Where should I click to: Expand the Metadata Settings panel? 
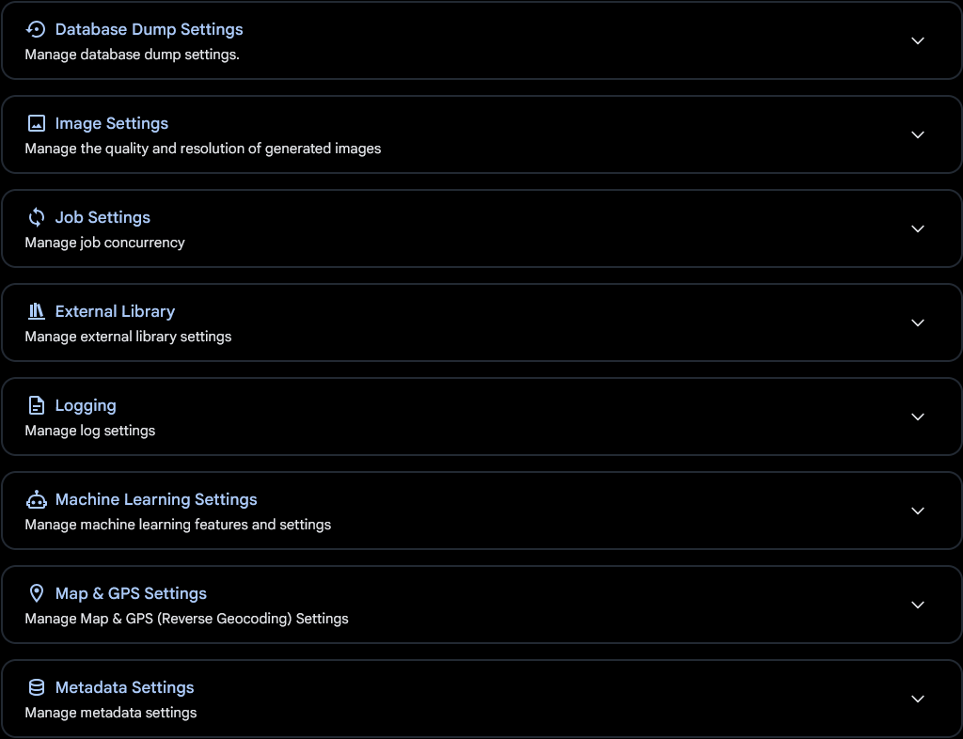coord(917,699)
